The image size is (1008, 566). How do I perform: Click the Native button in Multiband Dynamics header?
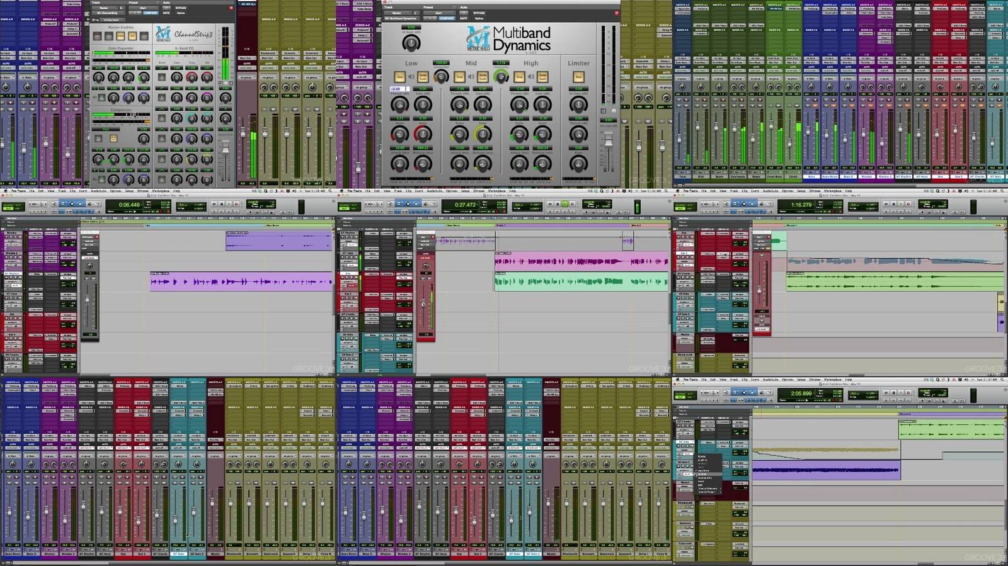(x=479, y=18)
